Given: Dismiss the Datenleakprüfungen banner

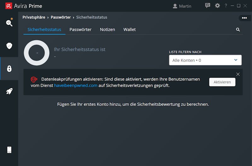Looking at the screenshot, I should [238, 74].
